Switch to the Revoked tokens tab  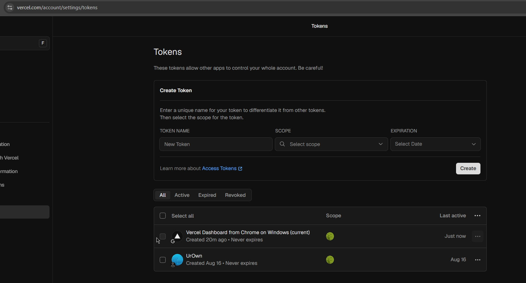235,195
